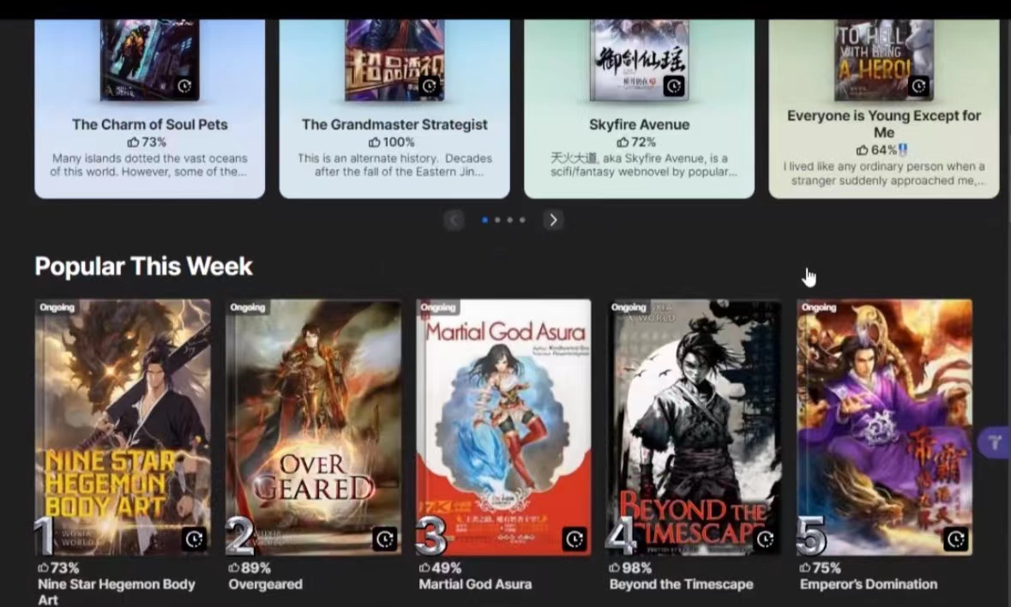Click the thumbs-up icon beside Overgeared's 89% rating

[x=234, y=568]
